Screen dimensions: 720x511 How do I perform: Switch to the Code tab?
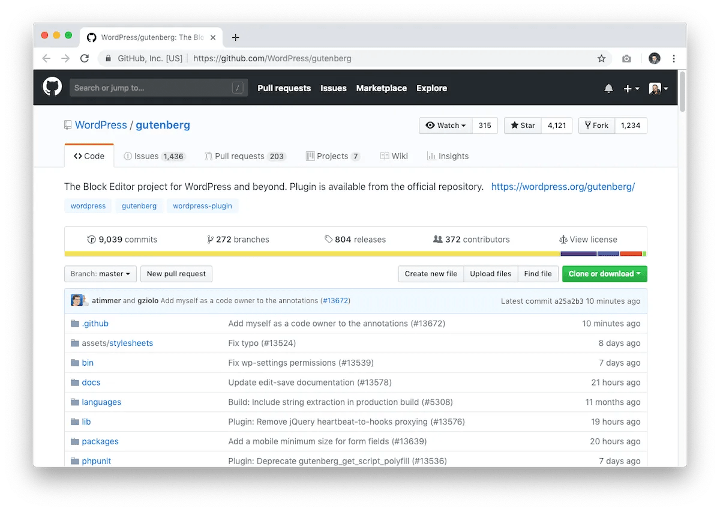[89, 156]
